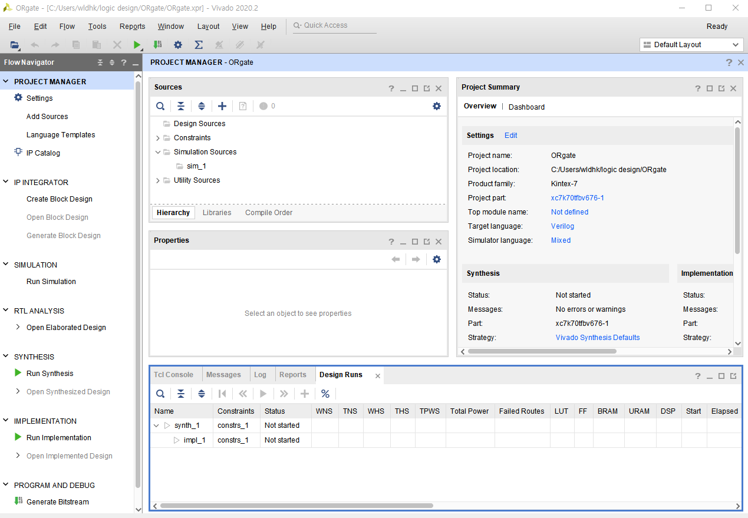Screen dimensions: 748x518
Task: Collapse PROJECT MANAGER section
Action: coord(6,82)
